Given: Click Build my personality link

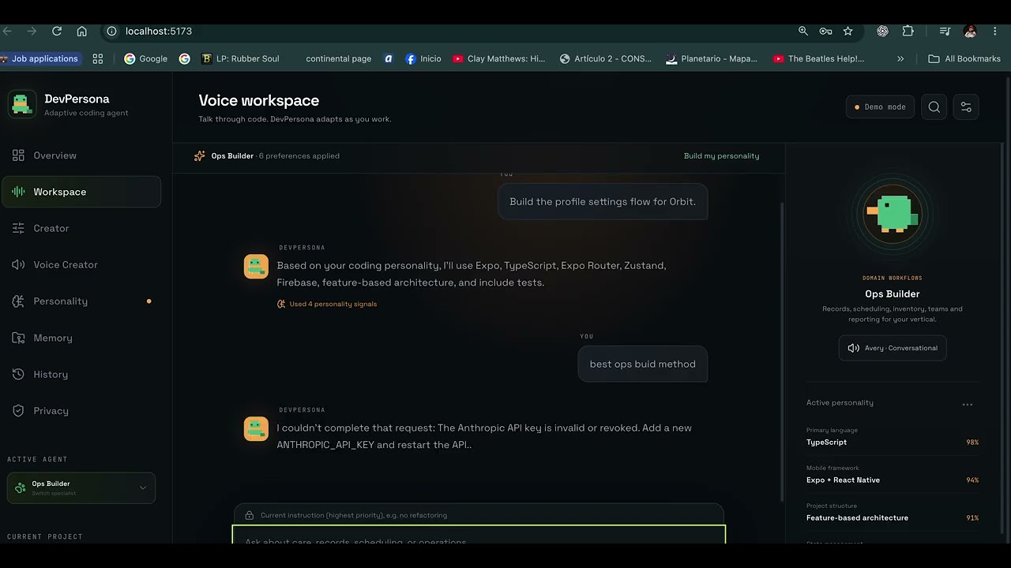Looking at the screenshot, I should (721, 156).
